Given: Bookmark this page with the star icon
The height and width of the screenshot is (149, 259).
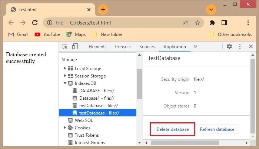Looking at the screenshot, I should click(x=197, y=23).
